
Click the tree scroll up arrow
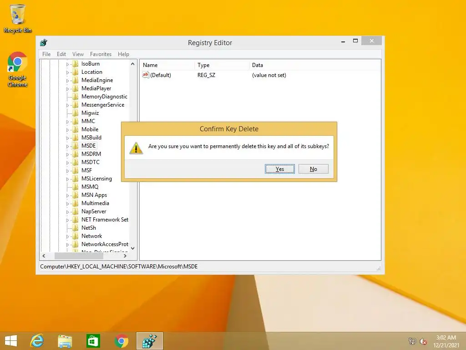tap(132, 64)
